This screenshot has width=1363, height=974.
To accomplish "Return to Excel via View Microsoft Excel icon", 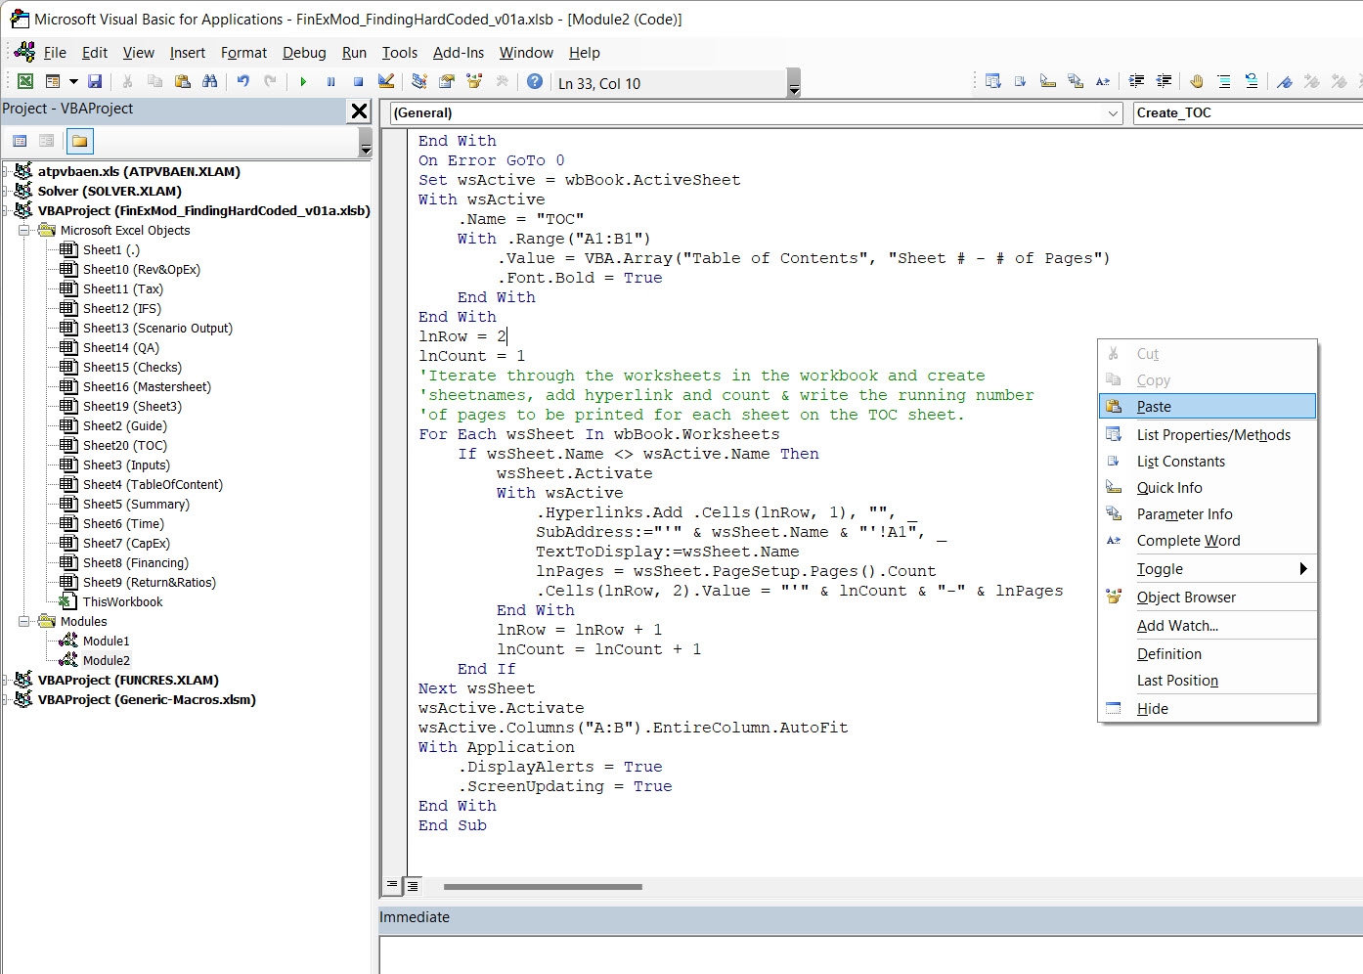I will tap(25, 82).
